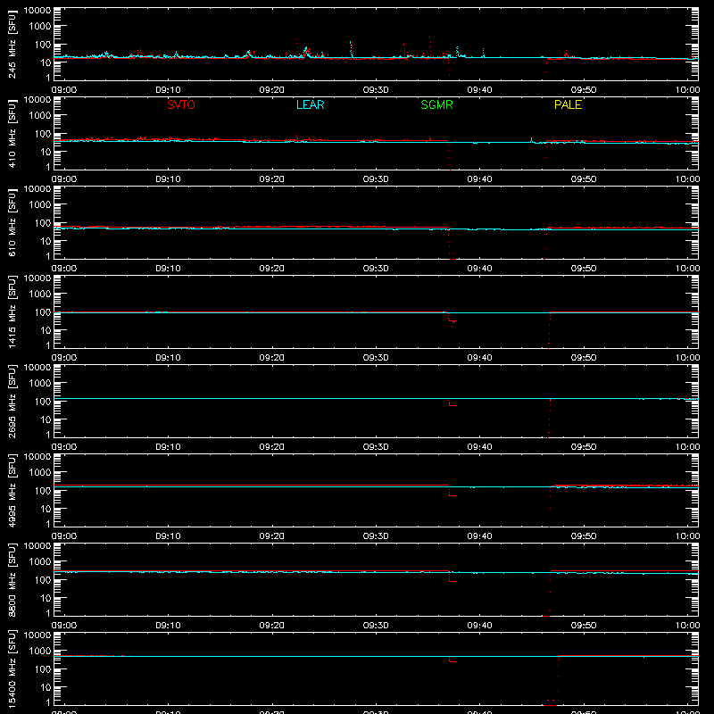Click 09:40 time label under 1415 MHz plot
The width and height of the screenshot is (714, 714).
[479, 358]
